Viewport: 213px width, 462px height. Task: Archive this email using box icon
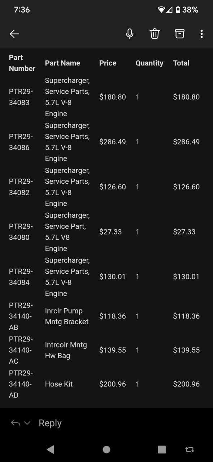click(x=179, y=34)
